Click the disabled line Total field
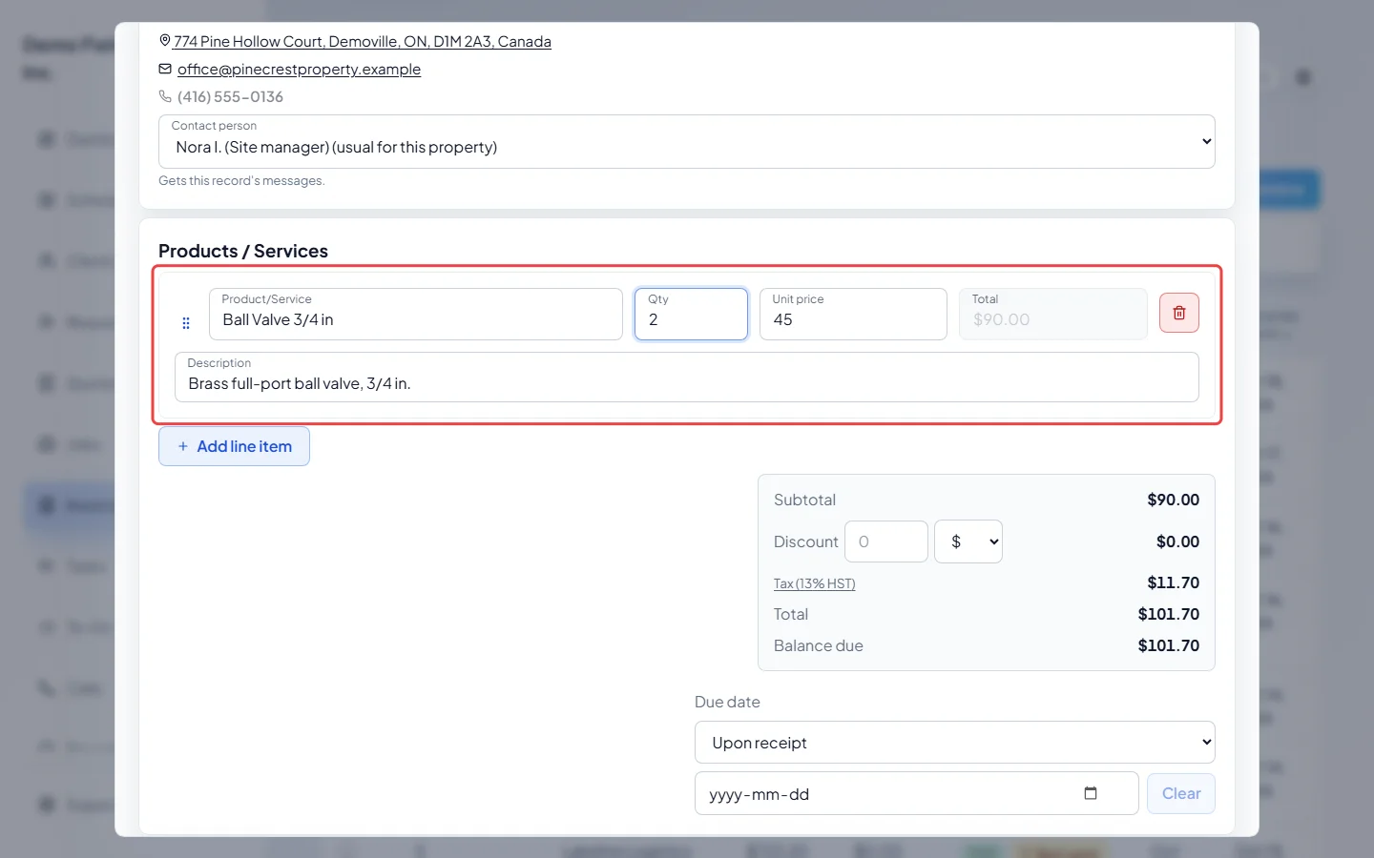Viewport: 1374px width, 858px height. coord(1053,314)
